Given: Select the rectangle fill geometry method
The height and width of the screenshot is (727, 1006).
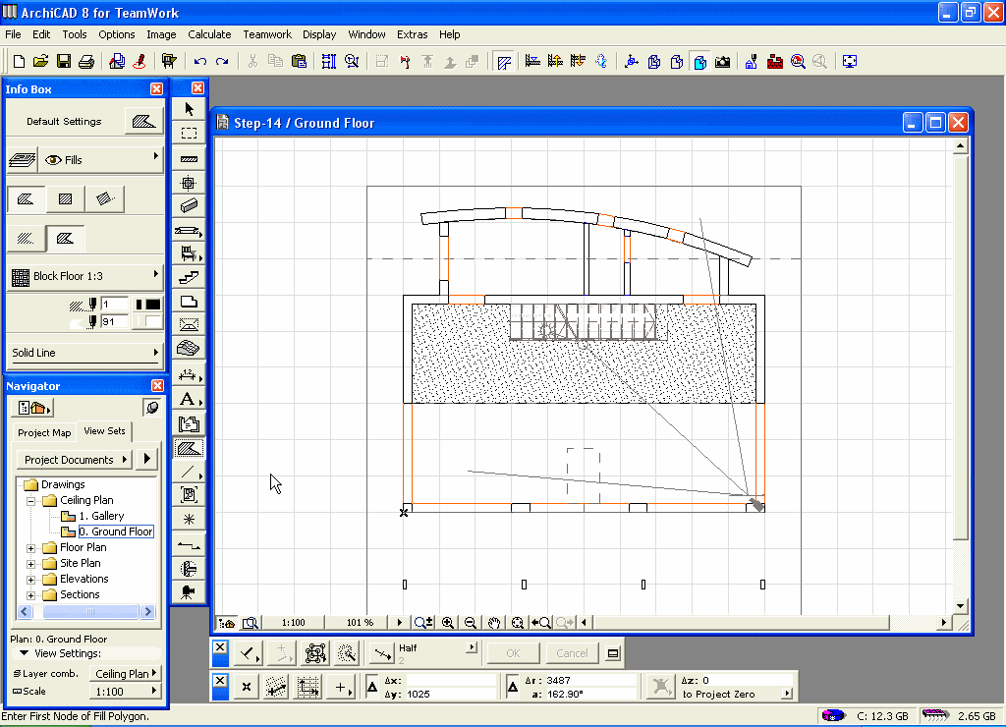Looking at the screenshot, I should [x=66, y=199].
